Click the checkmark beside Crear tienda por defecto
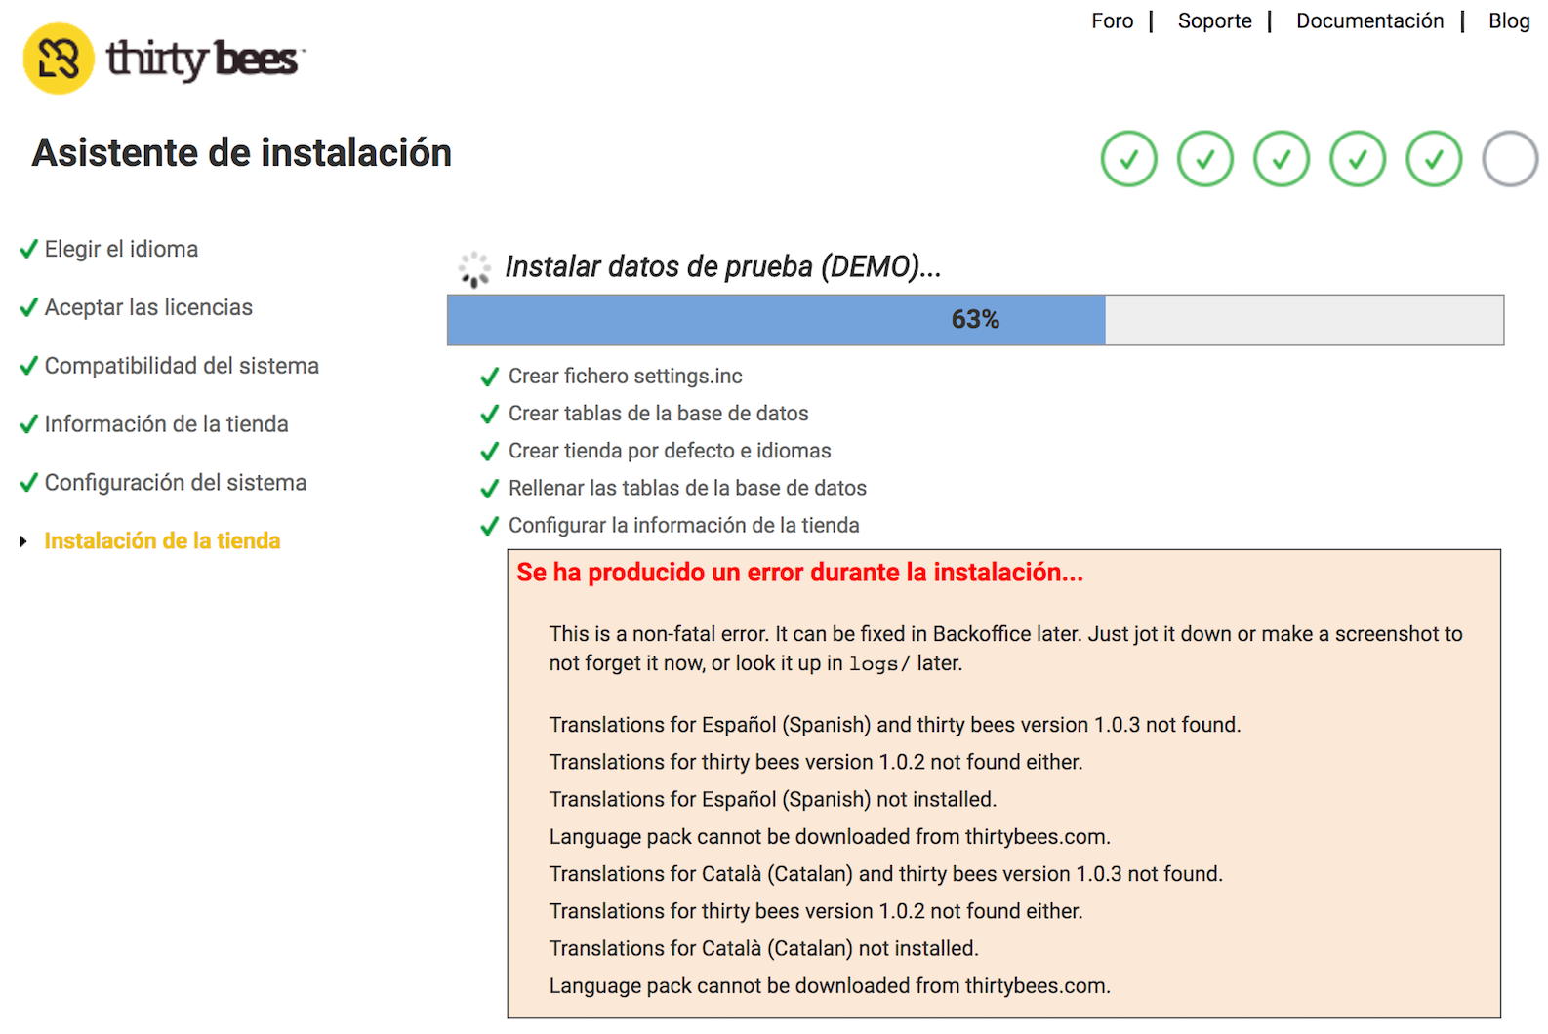Screen dimensions: 1548x1034 [x=490, y=451]
